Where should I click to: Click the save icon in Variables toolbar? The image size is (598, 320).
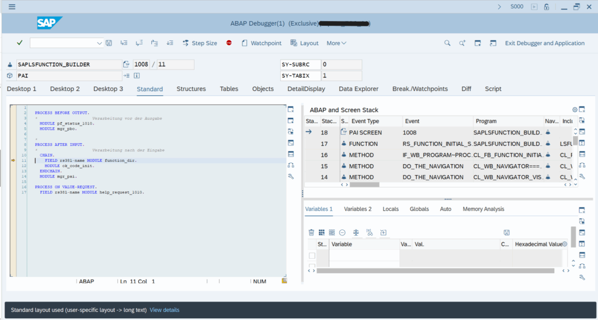(506, 232)
